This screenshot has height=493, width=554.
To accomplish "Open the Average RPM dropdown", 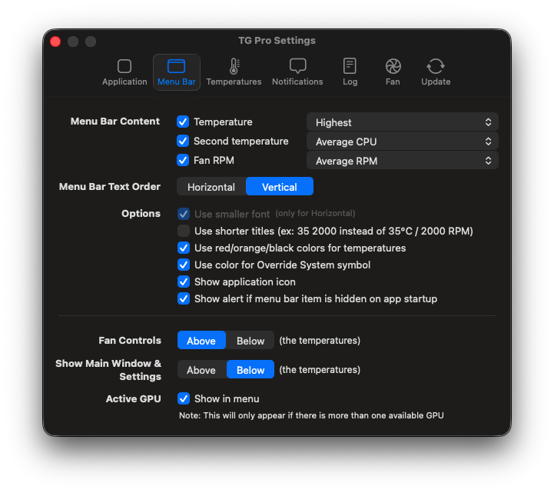I will (403, 161).
